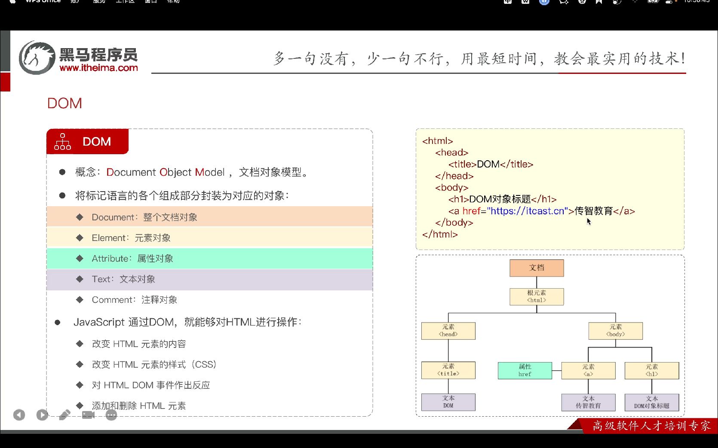Click the 元素 <head> node
718x448 pixels.
(x=448, y=331)
